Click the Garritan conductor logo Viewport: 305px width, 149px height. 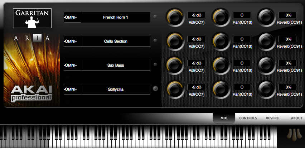pos(32,18)
